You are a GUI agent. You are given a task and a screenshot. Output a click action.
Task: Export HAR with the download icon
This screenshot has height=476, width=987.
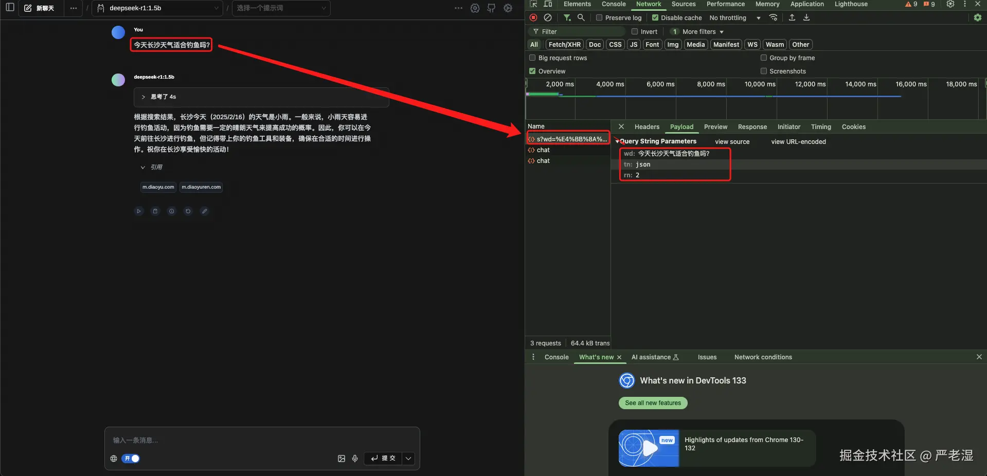point(806,17)
